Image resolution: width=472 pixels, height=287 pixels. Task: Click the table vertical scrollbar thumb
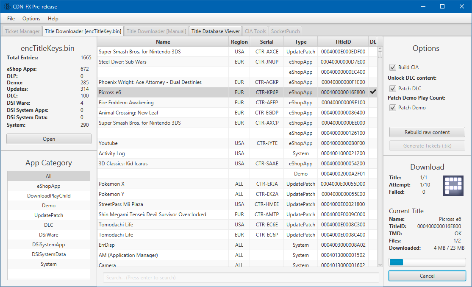tap(380, 55)
